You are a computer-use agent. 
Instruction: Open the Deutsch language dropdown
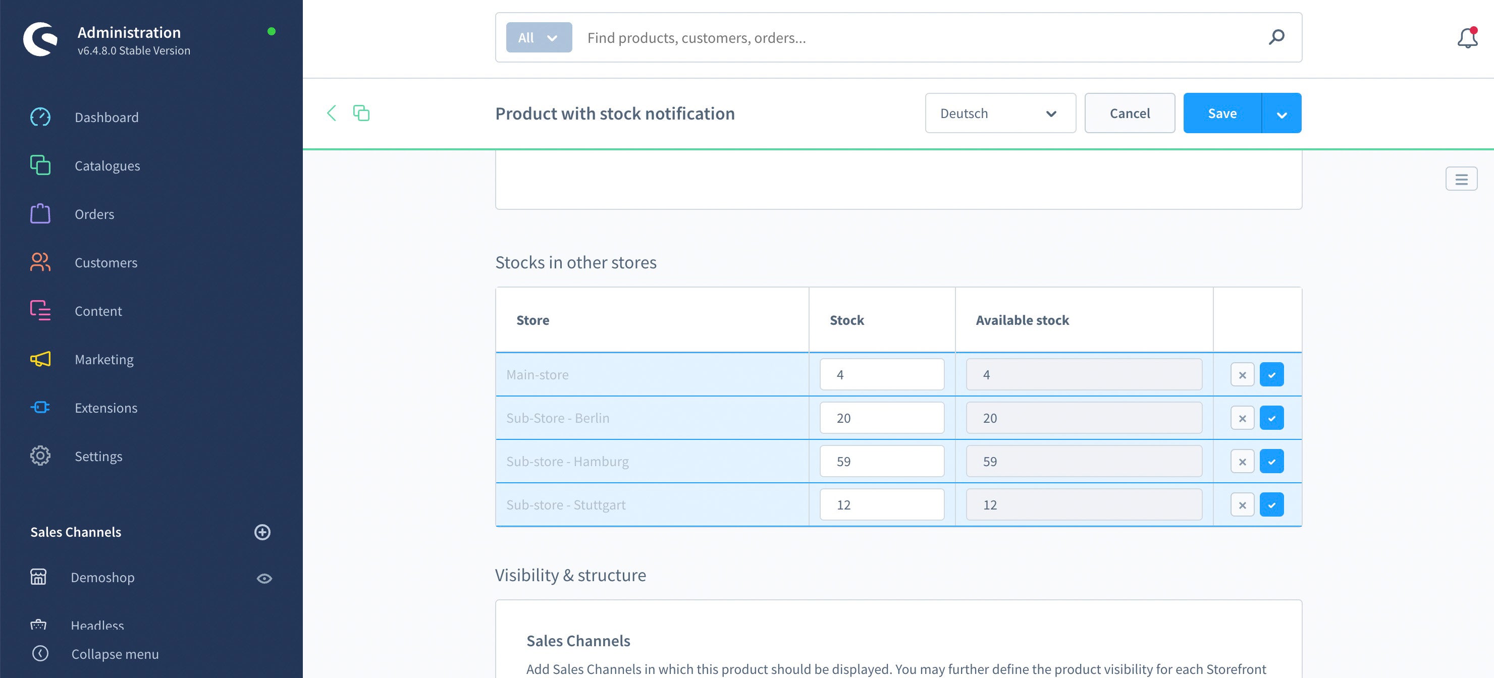coord(1000,113)
